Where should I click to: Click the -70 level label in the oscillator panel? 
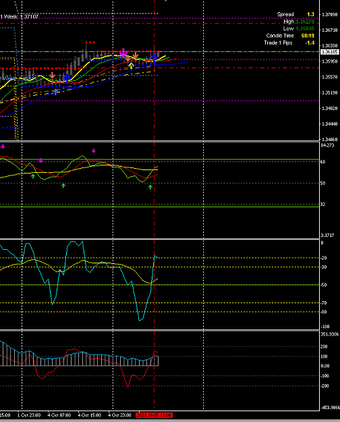click(x=324, y=302)
